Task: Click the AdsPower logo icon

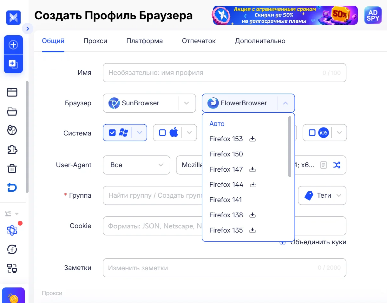Action: click(13, 17)
